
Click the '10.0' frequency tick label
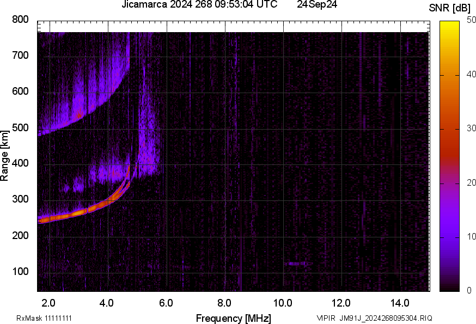click(283, 303)
